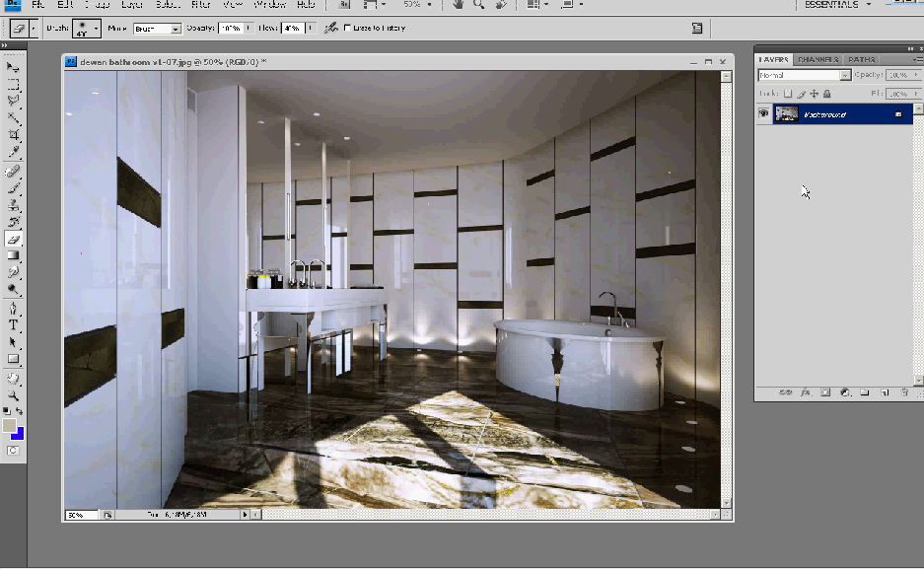Screen dimensions: 924x569
Task: Select the Move tool
Action: click(x=13, y=67)
